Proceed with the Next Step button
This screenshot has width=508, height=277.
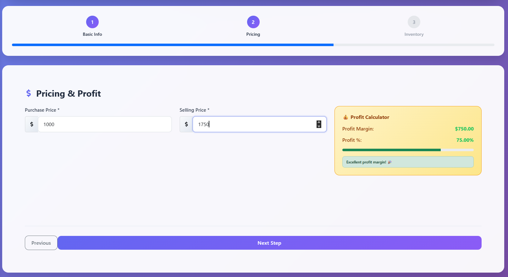[269, 243]
